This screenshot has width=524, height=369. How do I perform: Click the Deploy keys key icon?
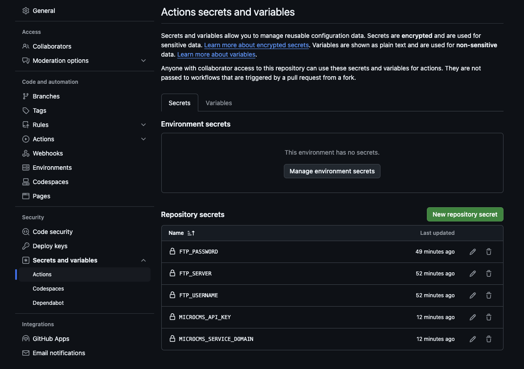(26, 246)
